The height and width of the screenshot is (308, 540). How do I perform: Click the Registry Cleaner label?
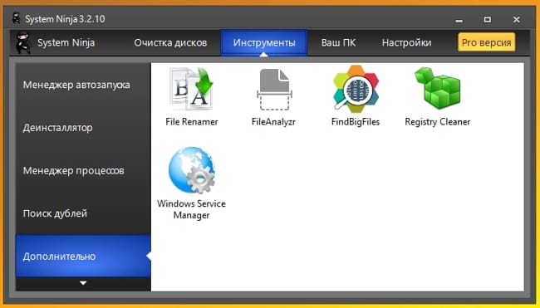437,122
